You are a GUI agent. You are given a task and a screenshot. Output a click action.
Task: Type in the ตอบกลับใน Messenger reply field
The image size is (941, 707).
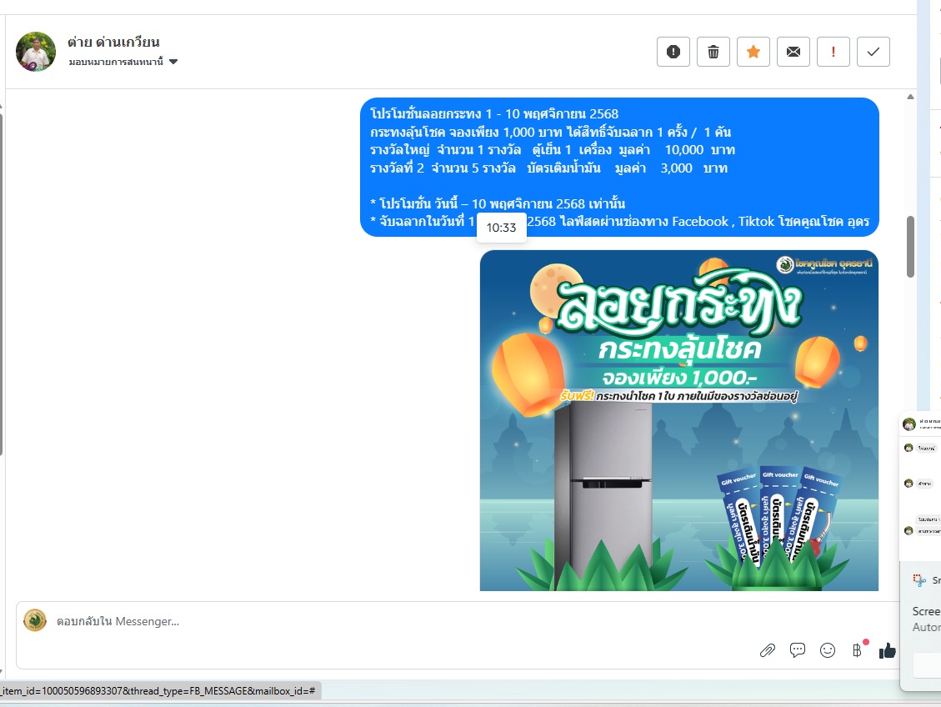tap(400, 621)
